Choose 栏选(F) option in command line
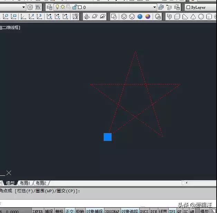 (x=25, y=191)
